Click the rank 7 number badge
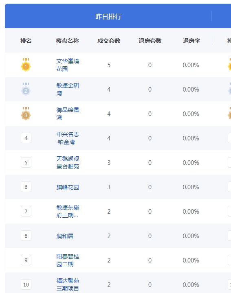The width and height of the screenshot is (231, 293). pyautogui.click(x=26, y=211)
